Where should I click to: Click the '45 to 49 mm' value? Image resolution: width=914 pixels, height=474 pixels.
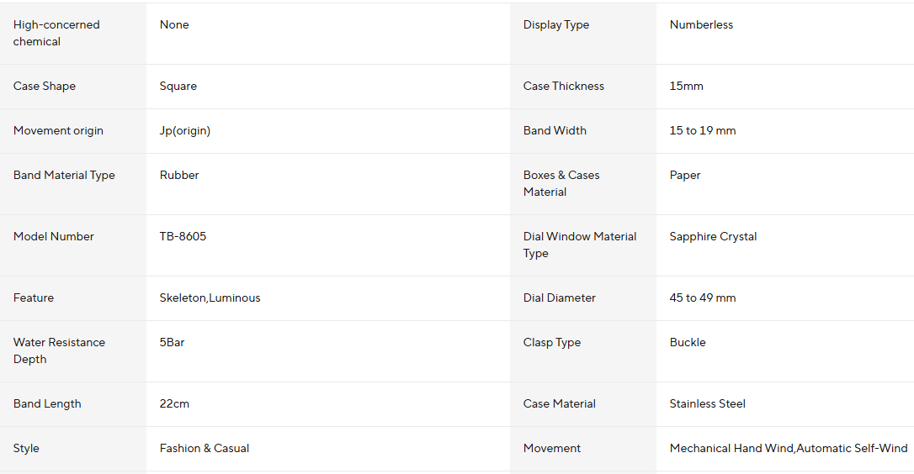702,298
